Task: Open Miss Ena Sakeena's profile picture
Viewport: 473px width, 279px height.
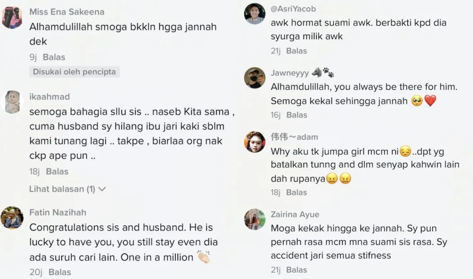Action: point(12,18)
